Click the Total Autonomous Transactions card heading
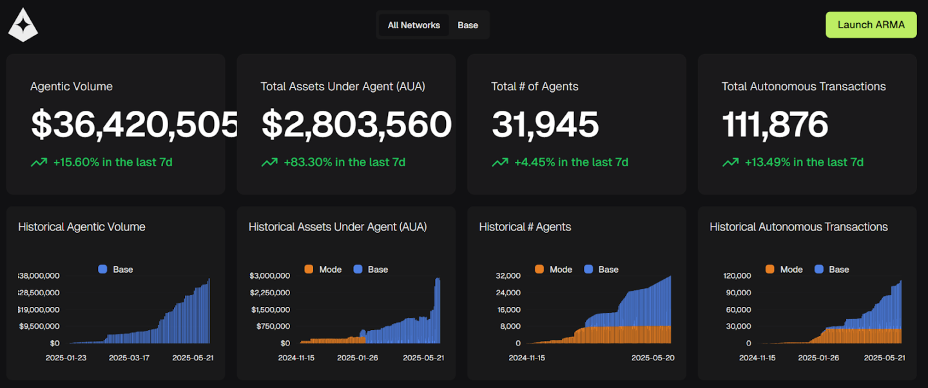928x388 pixels. [x=804, y=87]
